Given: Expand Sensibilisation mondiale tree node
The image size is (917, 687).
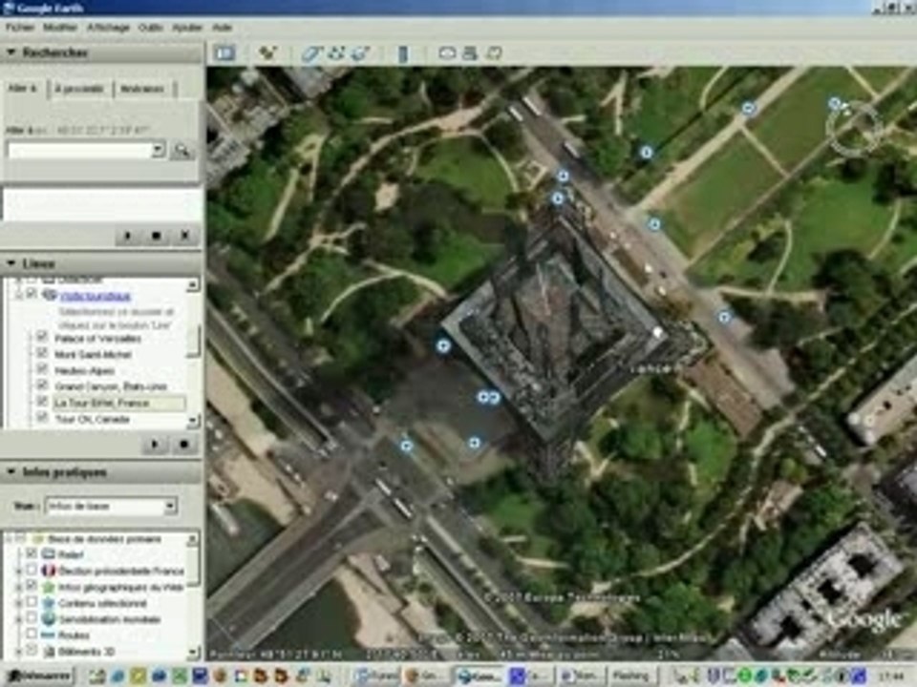Looking at the screenshot, I should (x=19, y=619).
